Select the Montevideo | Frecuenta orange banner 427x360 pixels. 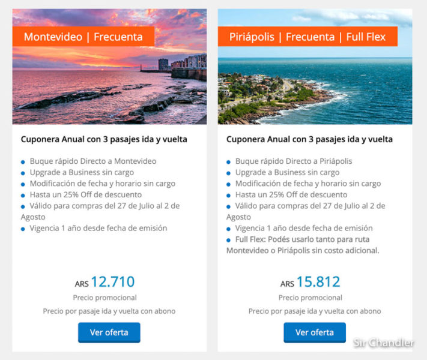tap(83, 37)
